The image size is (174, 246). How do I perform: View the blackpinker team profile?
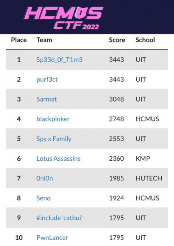point(53,119)
